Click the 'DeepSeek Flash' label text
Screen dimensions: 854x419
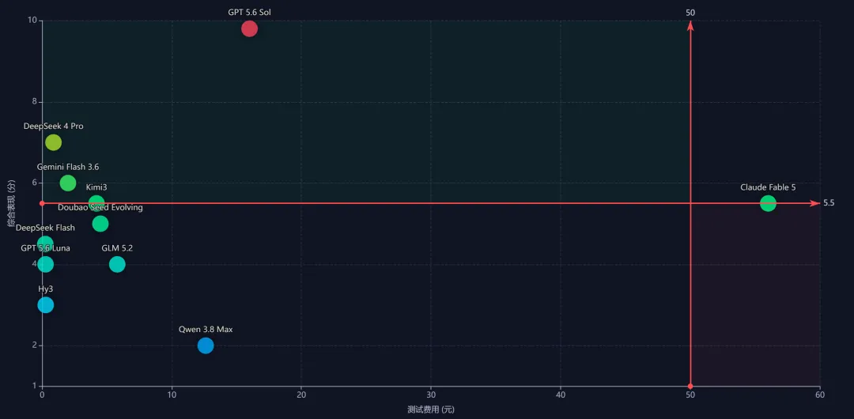point(45,228)
